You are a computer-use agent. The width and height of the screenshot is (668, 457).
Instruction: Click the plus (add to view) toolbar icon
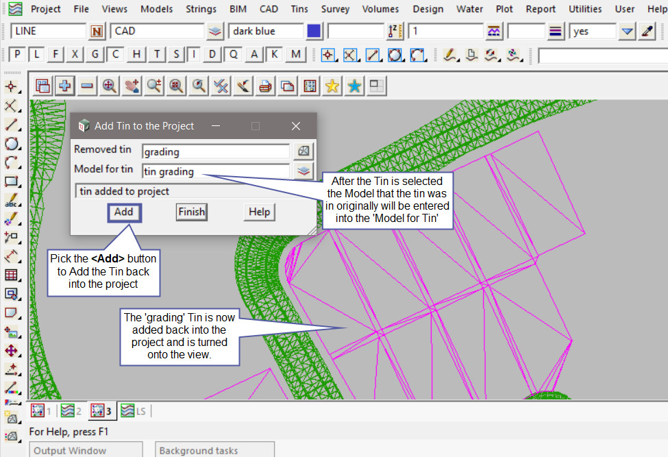[x=65, y=86]
